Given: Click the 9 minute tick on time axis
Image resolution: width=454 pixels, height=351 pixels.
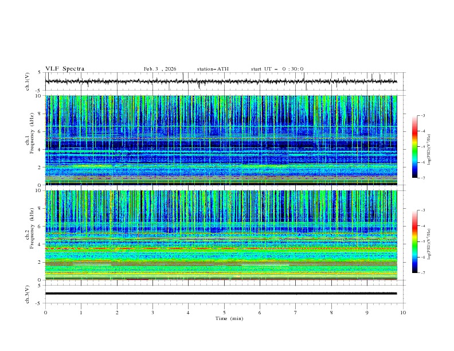Looking at the screenshot, I should click(x=367, y=313).
